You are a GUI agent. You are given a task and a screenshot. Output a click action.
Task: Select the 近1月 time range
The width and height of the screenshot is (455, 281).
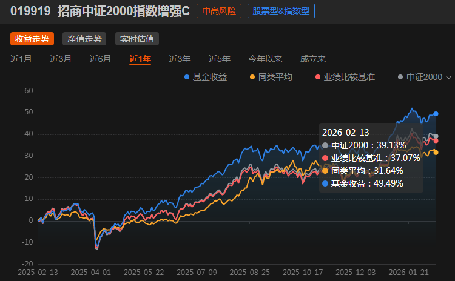pos(21,59)
